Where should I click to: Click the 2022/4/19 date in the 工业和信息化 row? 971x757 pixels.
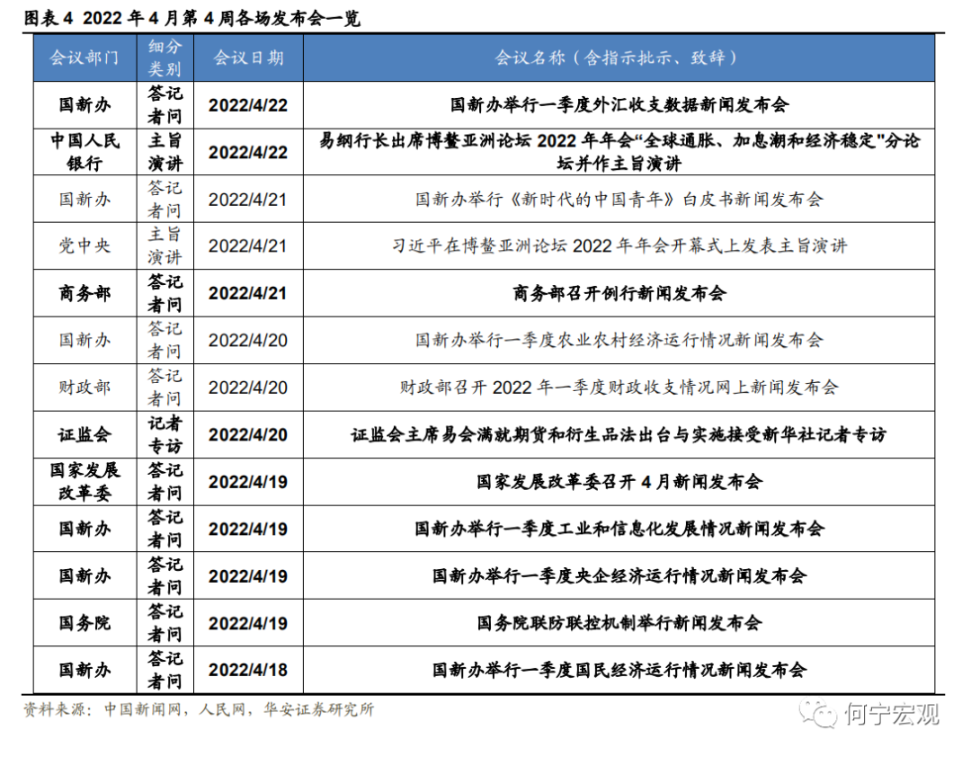pyautogui.click(x=248, y=529)
